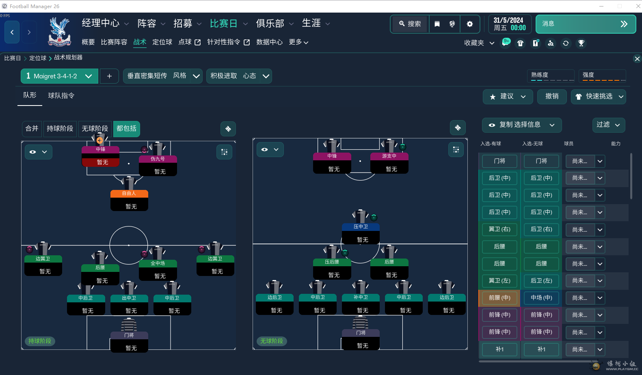
Task: Click the 撤销 undo button
Action: [x=551, y=97]
